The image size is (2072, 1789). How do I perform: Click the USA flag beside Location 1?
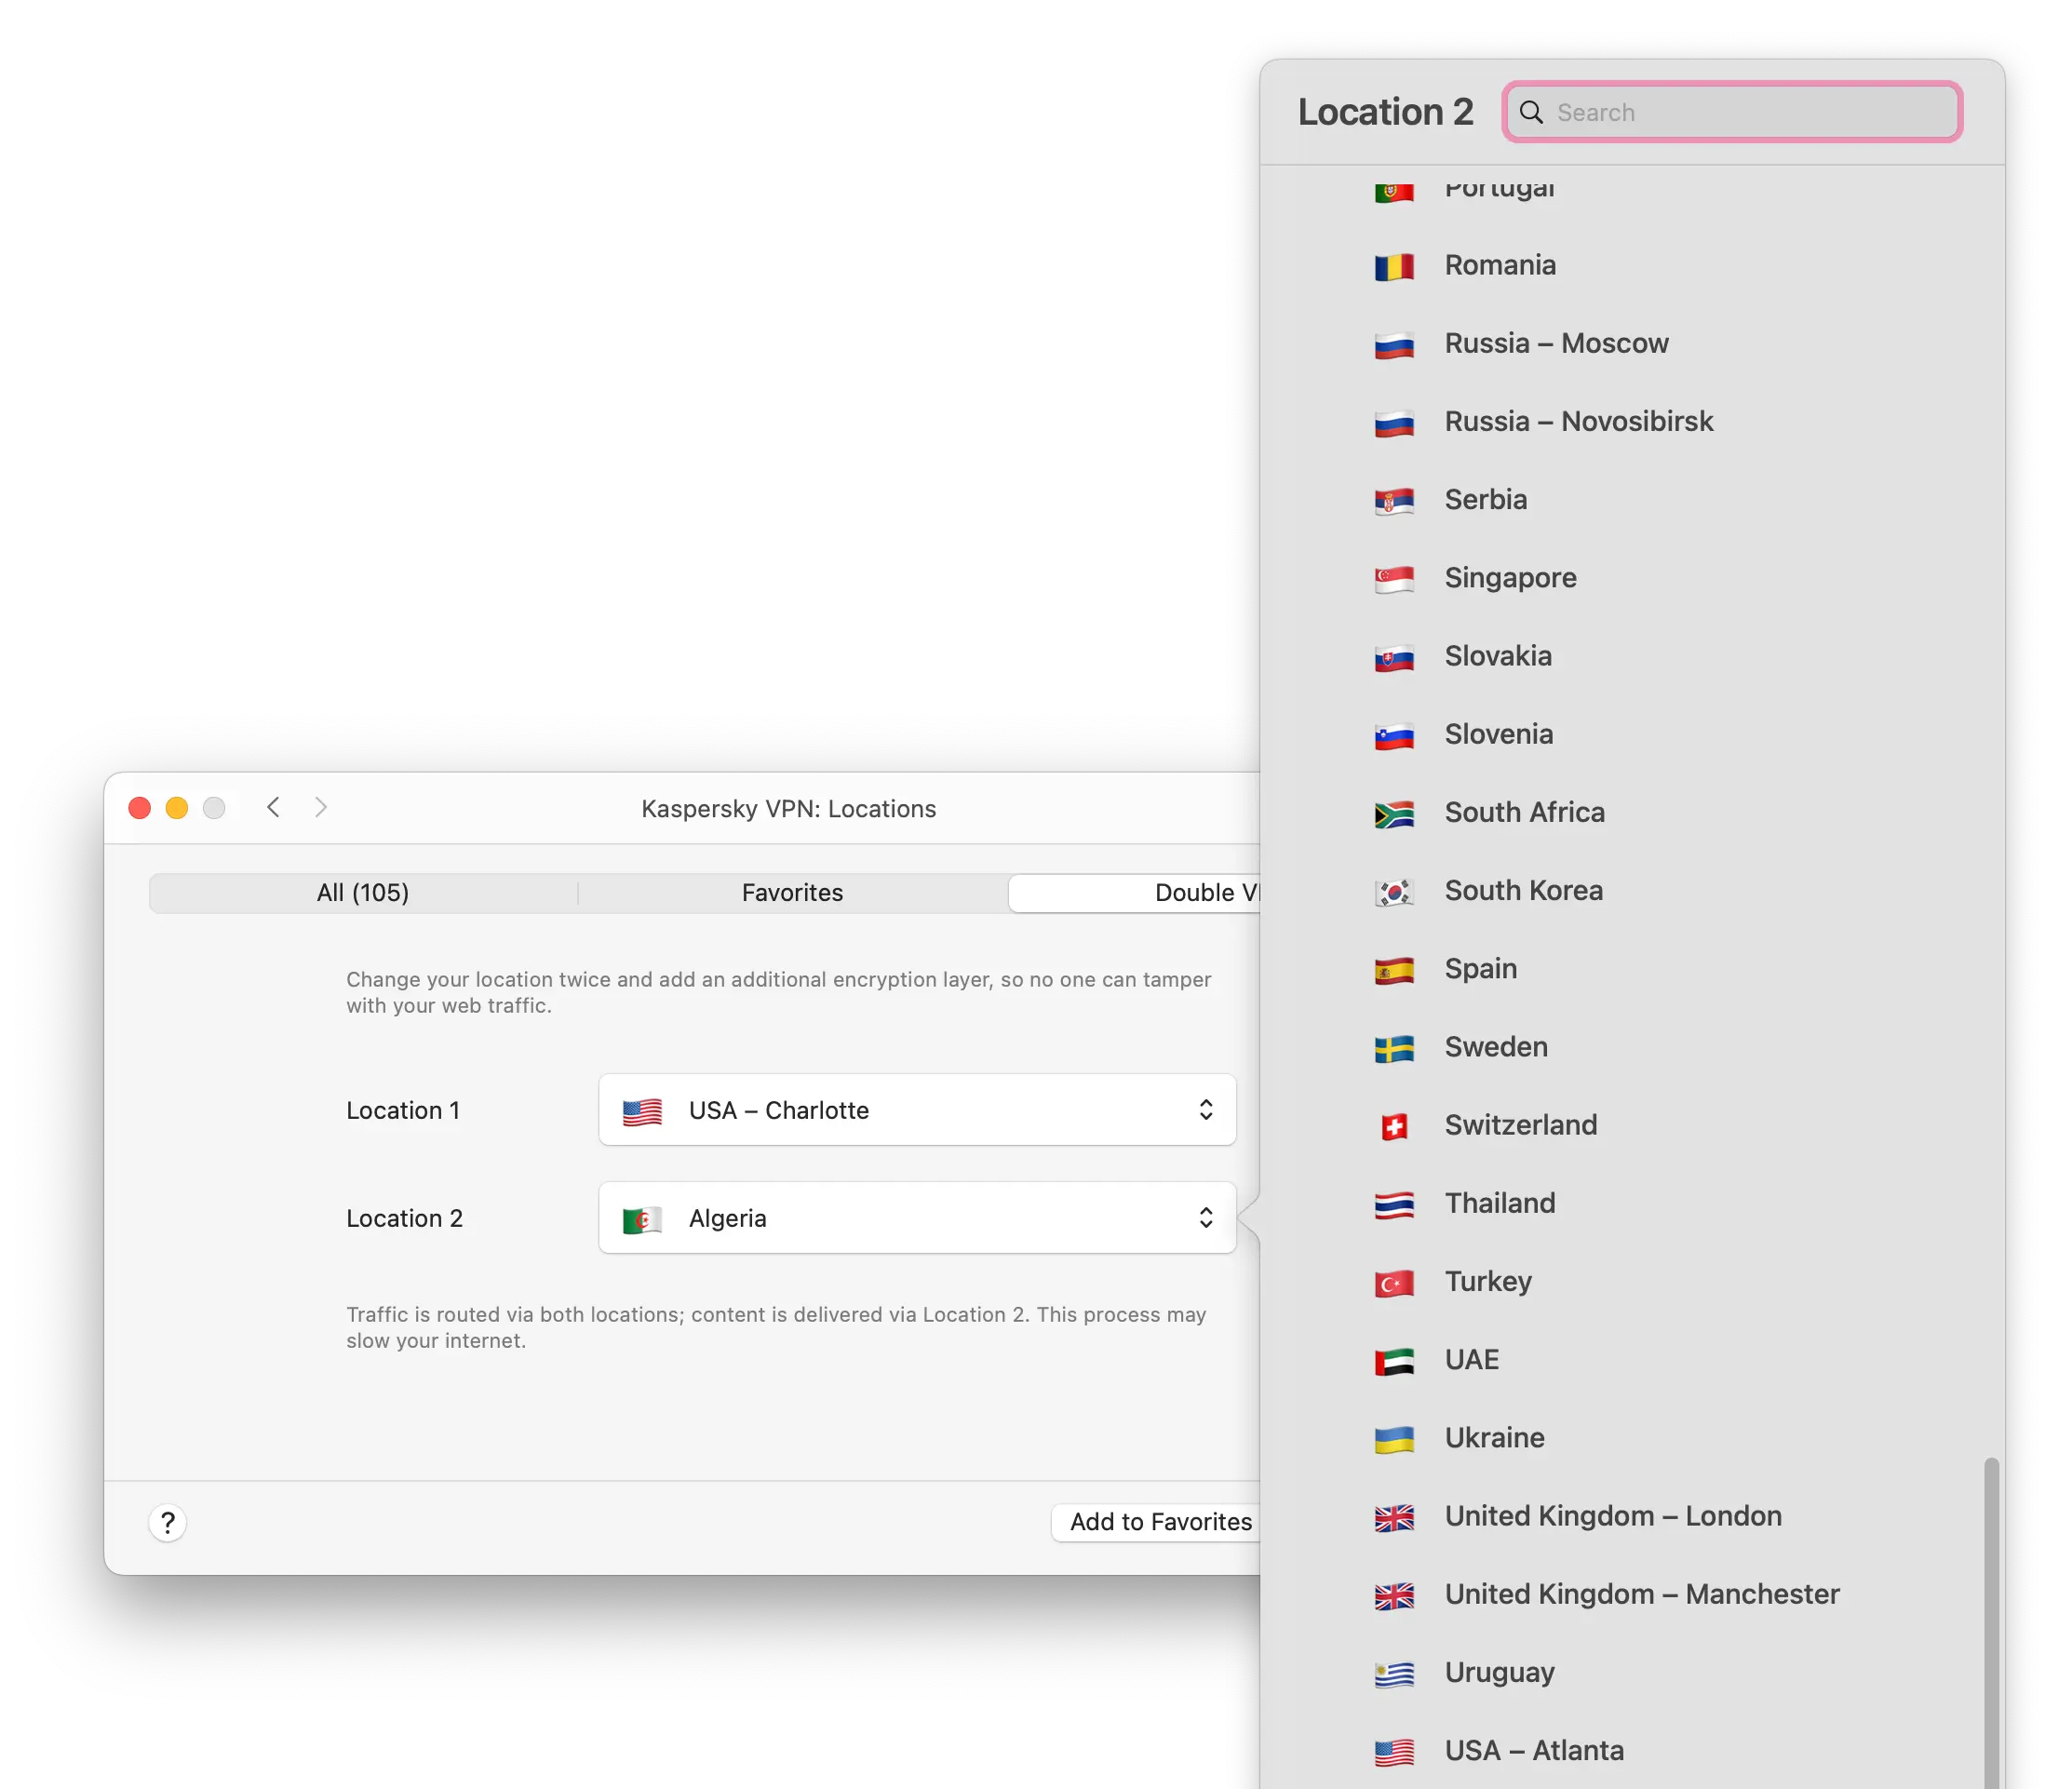click(x=643, y=1110)
